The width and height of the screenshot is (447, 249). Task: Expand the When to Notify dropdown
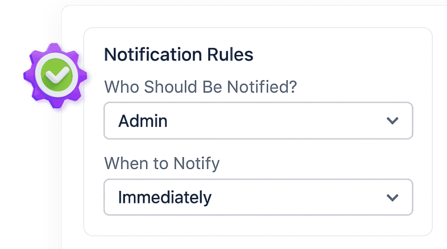click(258, 197)
